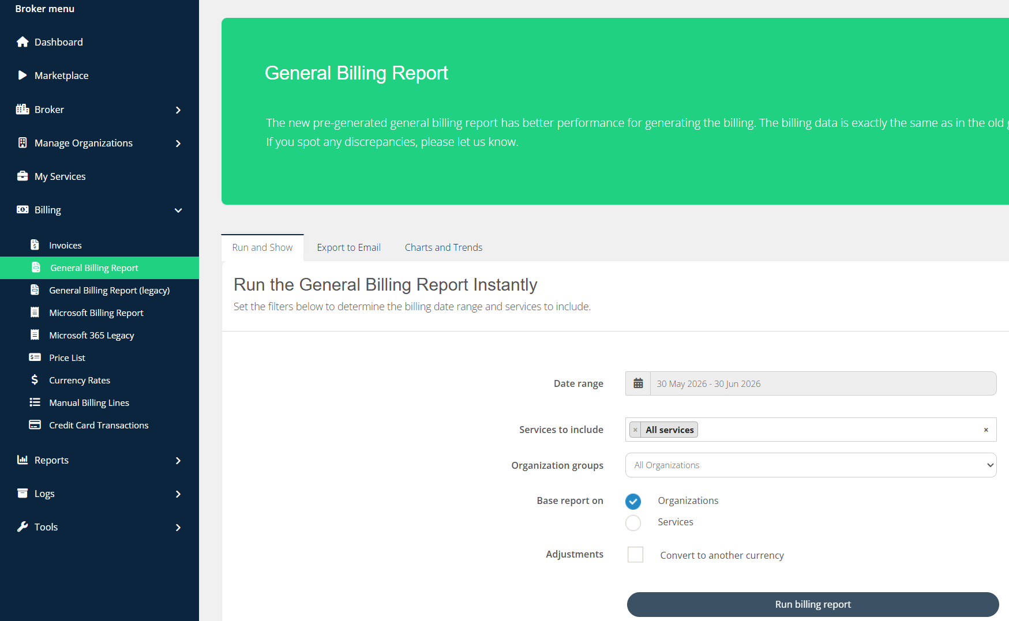Select the Organizations radio button
This screenshot has width=1009, height=621.
pyautogui.click(x=633, y=502)
